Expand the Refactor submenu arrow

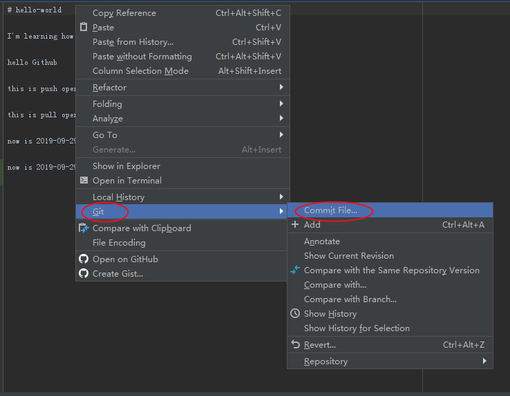[x=281, y=87]
